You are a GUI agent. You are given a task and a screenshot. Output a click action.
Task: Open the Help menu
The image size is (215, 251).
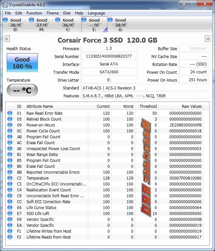(79, 13)
